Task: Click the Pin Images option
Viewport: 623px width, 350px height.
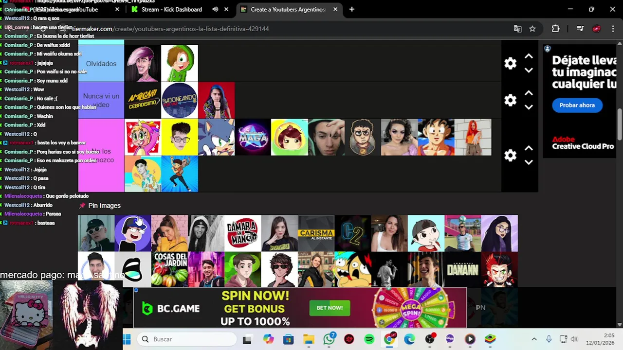Action: click(100, 206)
